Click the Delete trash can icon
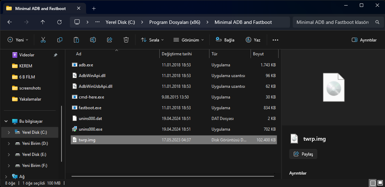385x187 pixels. (x=126, y=40)
